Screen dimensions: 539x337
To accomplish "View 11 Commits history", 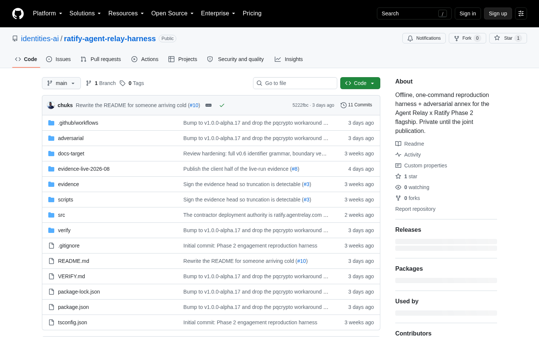I will [356, 105].
